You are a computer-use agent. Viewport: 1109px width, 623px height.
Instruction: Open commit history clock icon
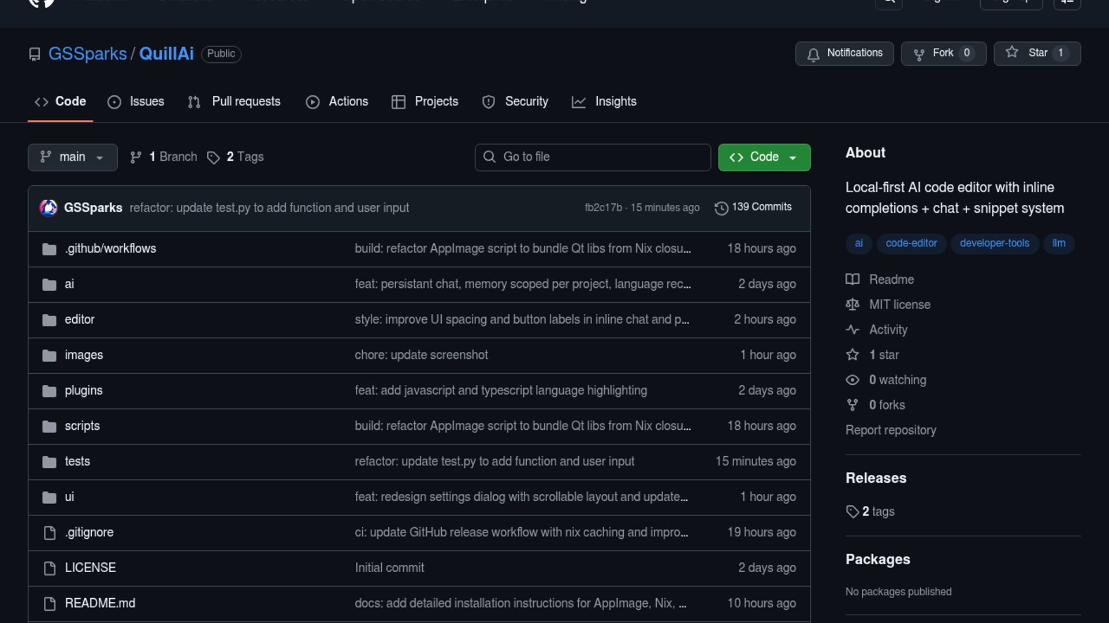coord(721,208)
